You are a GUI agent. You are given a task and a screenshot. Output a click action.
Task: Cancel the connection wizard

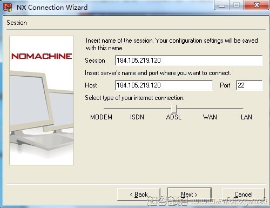point(244,194)
